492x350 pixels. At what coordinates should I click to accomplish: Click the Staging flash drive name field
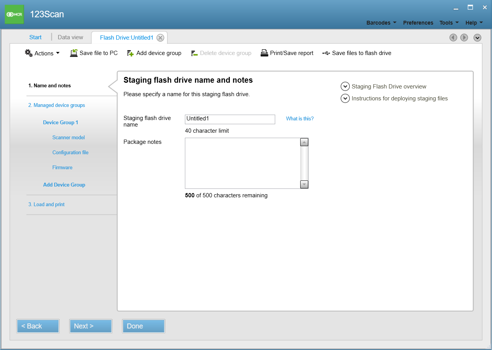click(230, 119)
